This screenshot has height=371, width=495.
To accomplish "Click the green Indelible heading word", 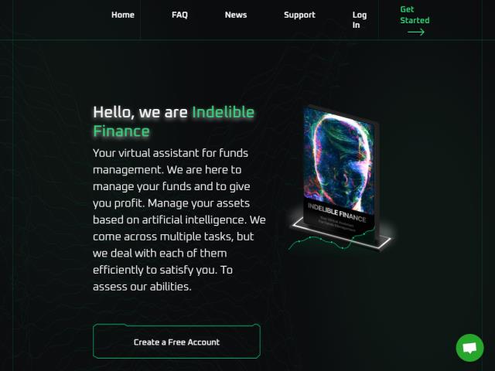I will pos(224,112).
